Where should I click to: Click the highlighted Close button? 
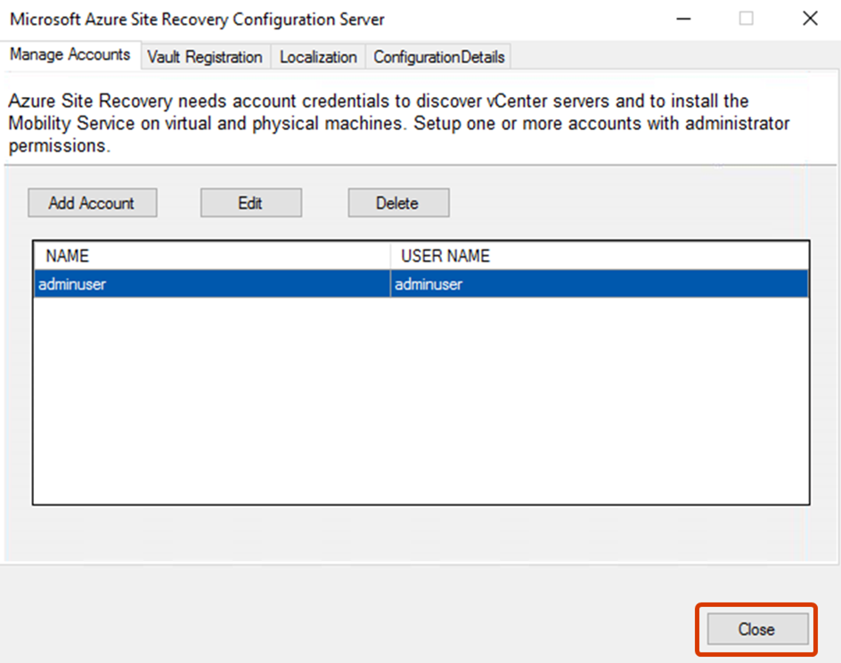(755, 628)
